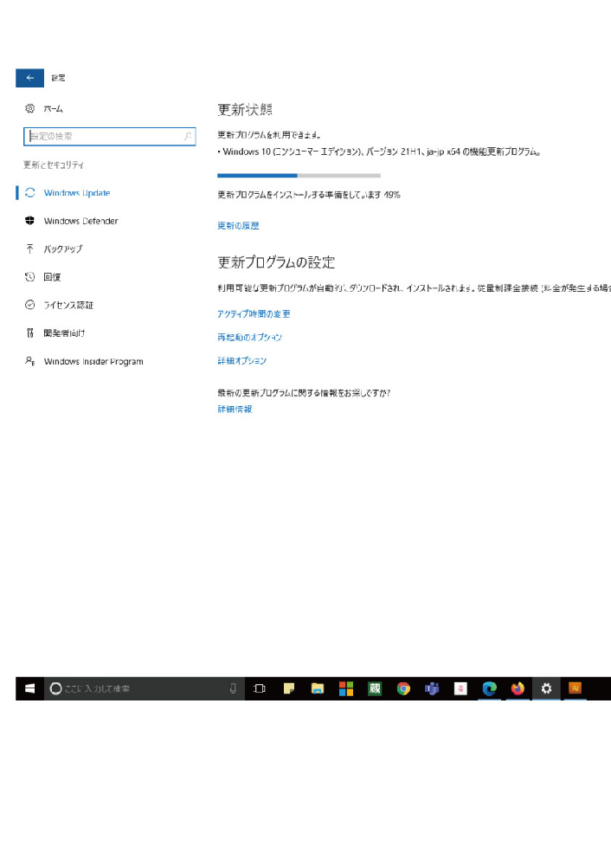The image size is (611, 865).
Task: Click the 詳細情報 link
Action: (235, 409)
